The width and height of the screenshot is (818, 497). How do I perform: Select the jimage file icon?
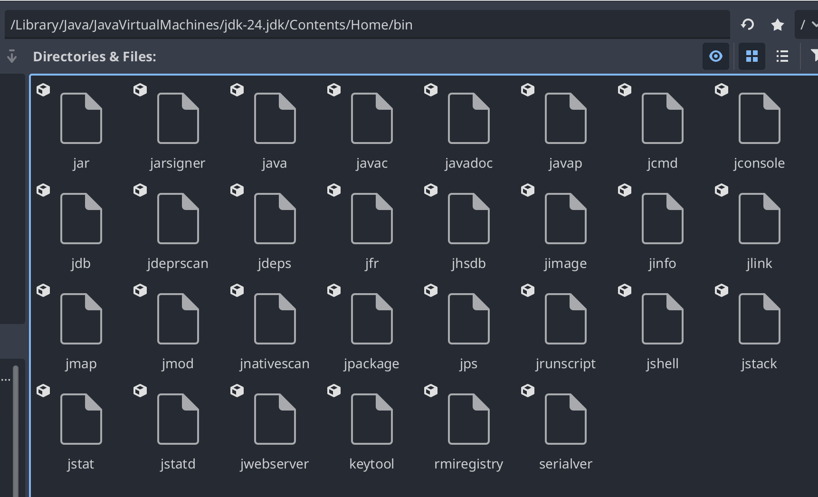tap(566, 219)
